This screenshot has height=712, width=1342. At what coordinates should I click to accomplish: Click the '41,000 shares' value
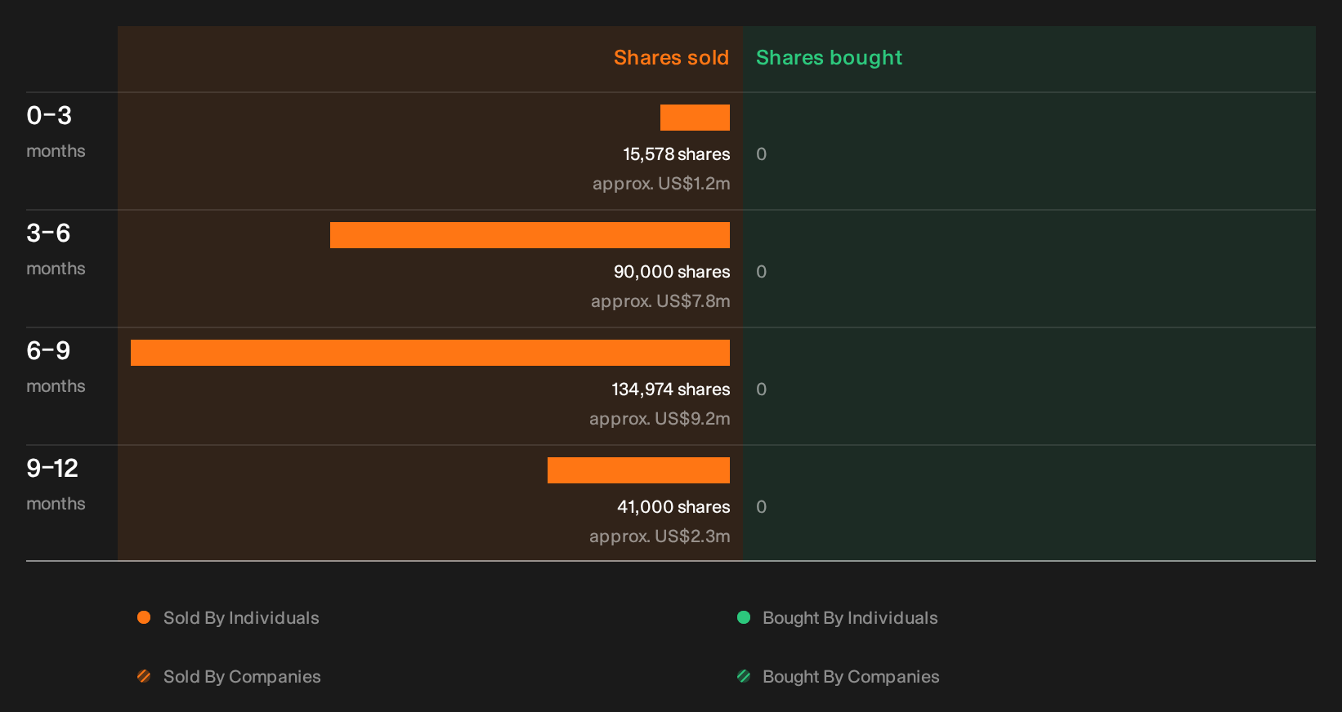coord(673,507)
